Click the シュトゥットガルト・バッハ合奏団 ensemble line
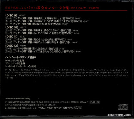Screen dimensions: 134x119 point(20,66)
